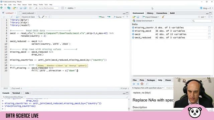Click the Refresh environment icon
The image size is (214, 120).
(x=209, y=17)
